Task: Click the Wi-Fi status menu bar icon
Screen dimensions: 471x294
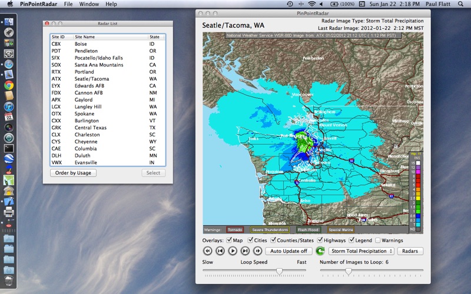Action: point(312,4)
